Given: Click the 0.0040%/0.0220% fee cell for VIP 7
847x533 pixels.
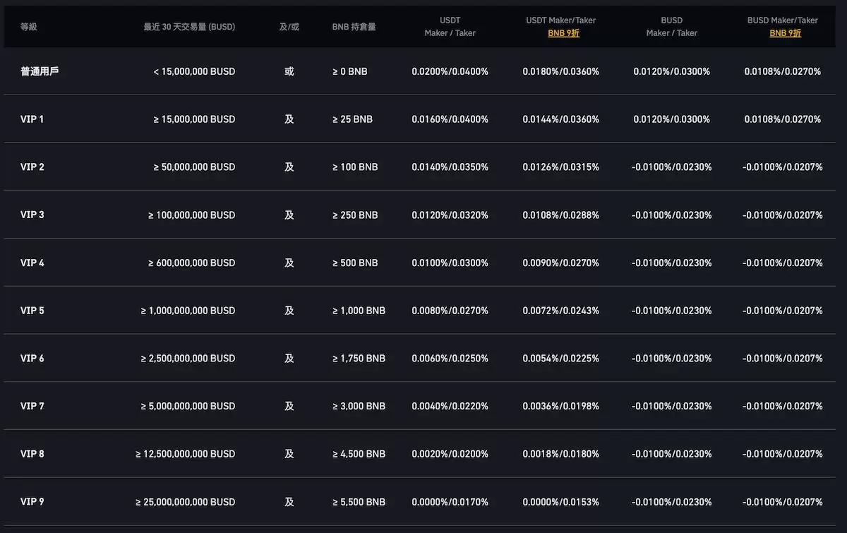Looking at the screenshot, I should 450,406.
